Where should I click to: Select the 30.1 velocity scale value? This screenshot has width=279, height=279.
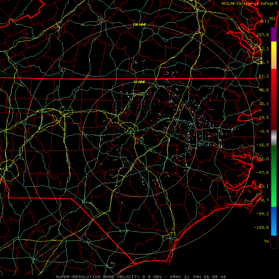[264, 104]
